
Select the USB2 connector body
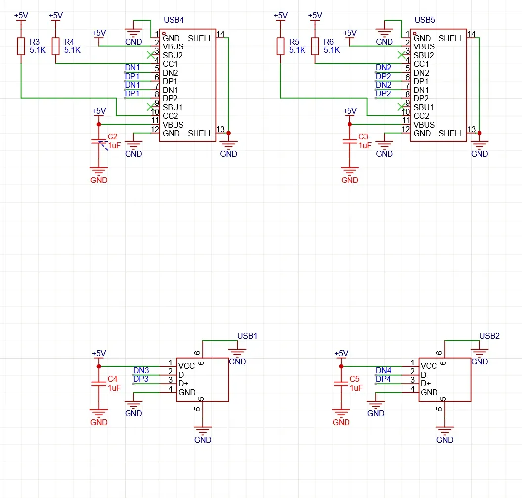point(444,379)
